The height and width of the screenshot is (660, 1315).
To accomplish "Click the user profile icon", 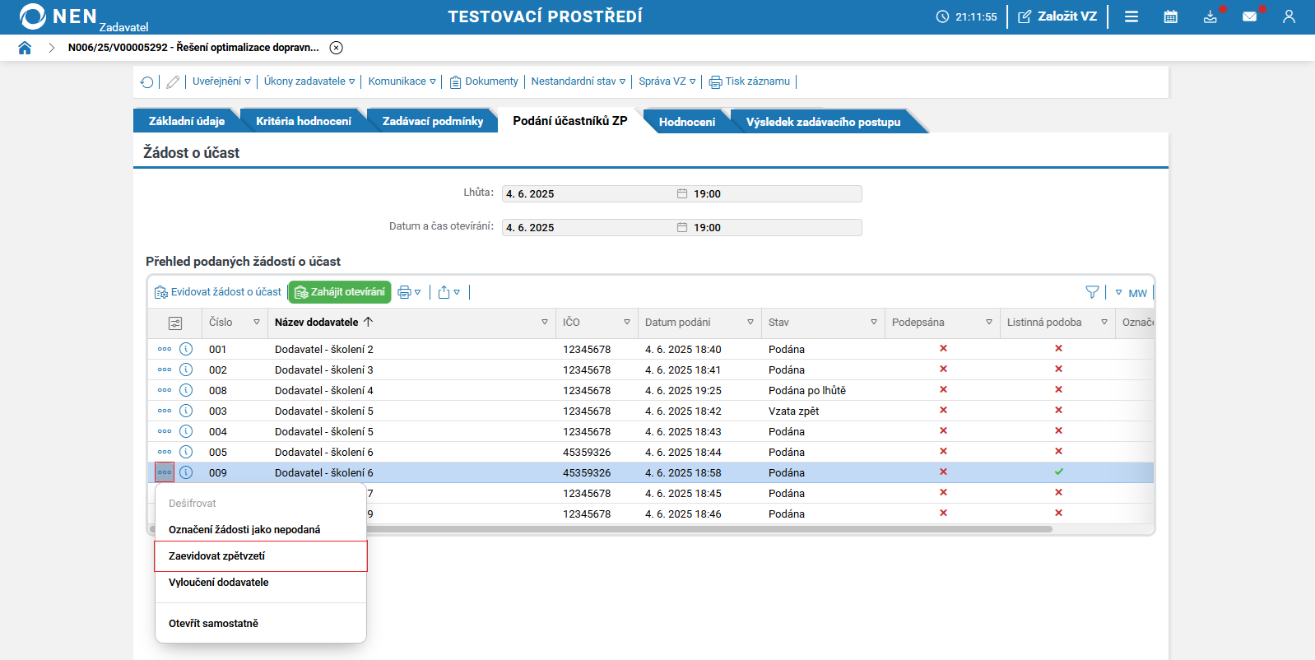I will 1289,16.
